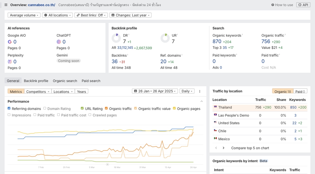Screen dimensions: 315x174
Task: Click the UR donut chart icon
Action: 165,38
